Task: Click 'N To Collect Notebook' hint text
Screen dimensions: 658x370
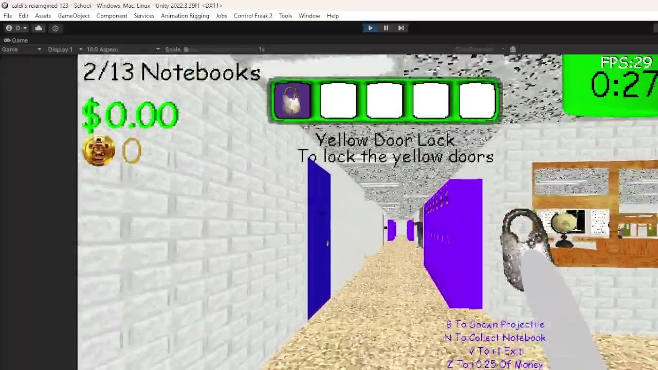Action: point(495,338)
